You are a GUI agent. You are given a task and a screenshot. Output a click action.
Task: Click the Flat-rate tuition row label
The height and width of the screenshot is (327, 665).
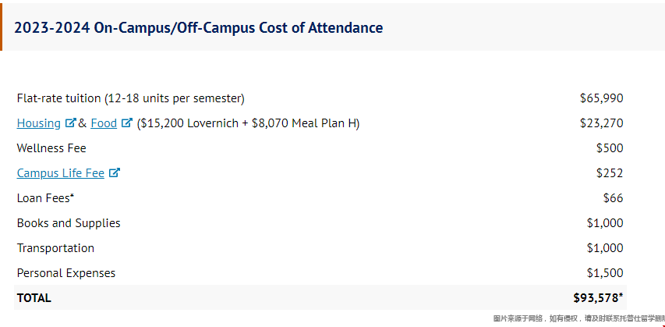(130, 98)
